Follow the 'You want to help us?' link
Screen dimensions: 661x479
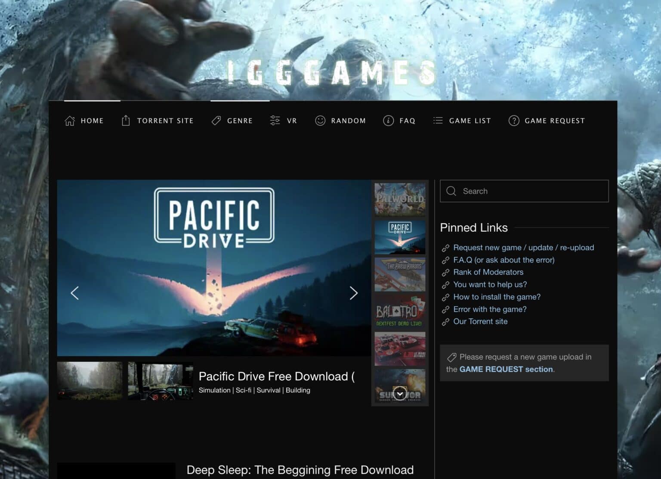click(490, 284)
